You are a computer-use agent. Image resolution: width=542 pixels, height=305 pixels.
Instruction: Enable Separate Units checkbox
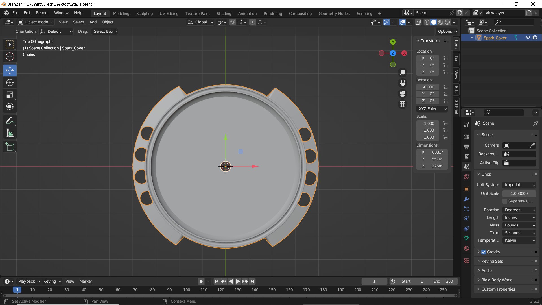tap(505, 201)
